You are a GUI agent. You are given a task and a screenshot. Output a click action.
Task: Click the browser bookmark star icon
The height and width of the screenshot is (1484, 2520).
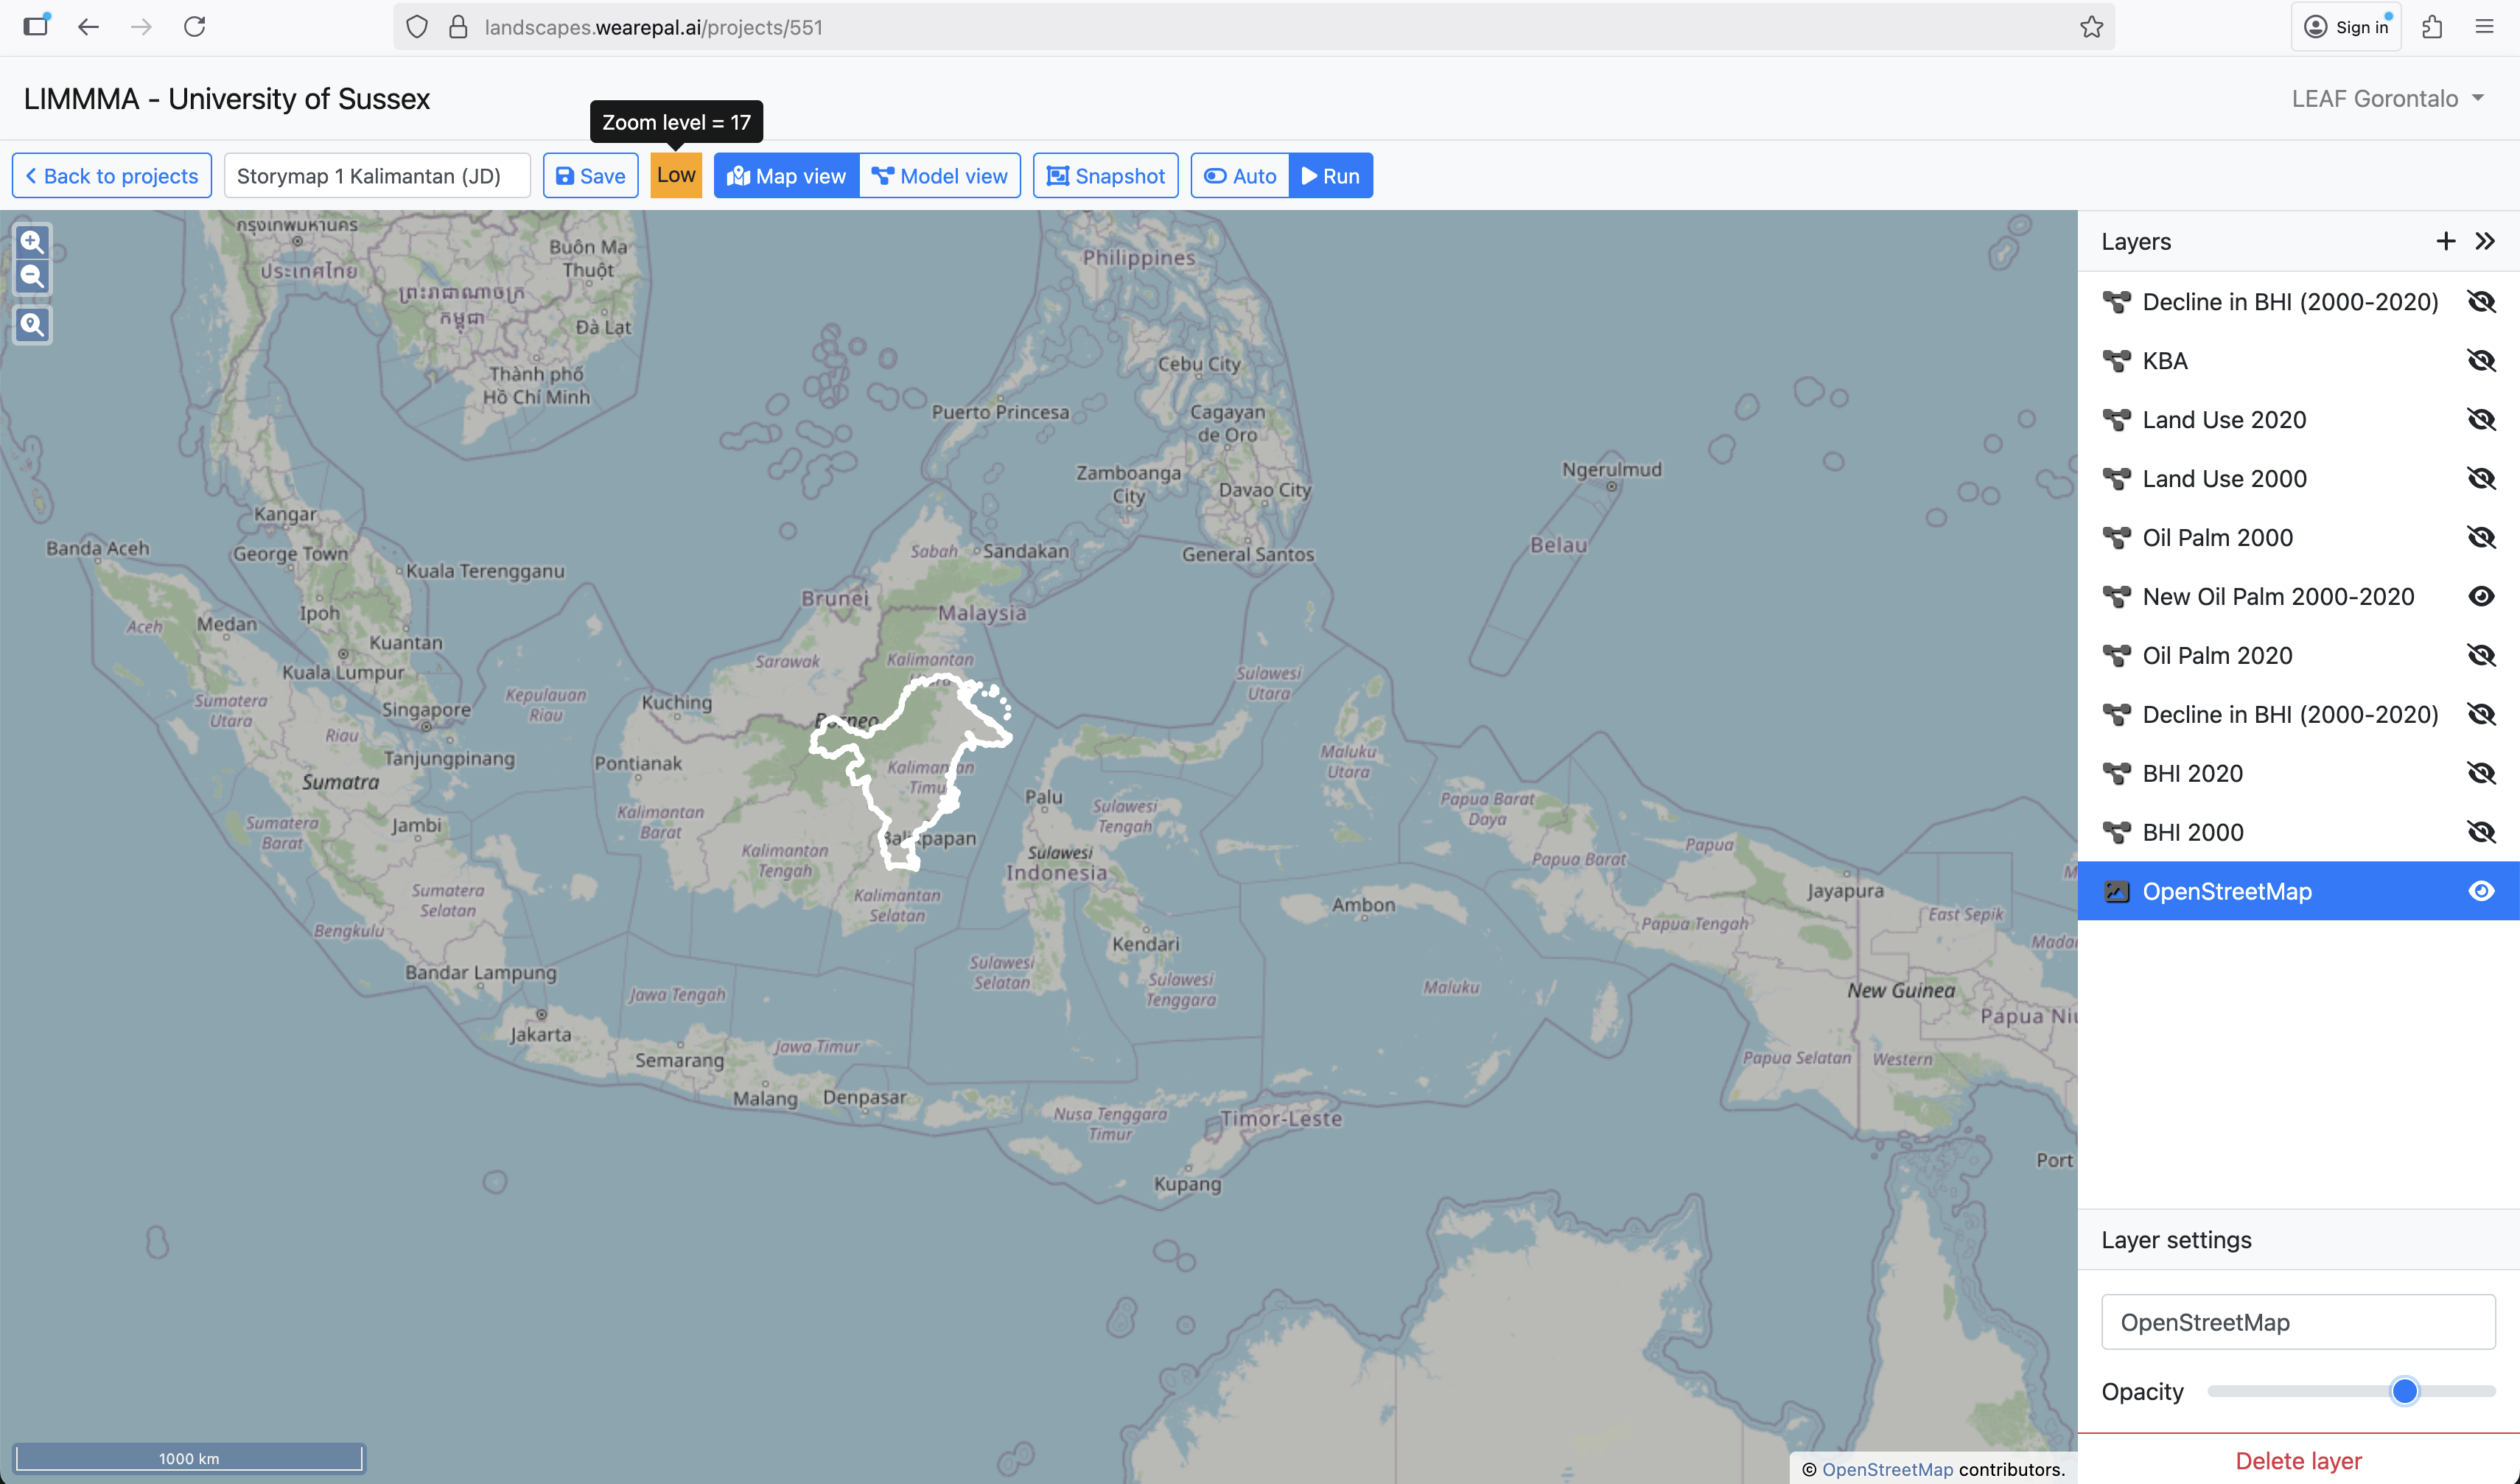(x=2091, y=27)
